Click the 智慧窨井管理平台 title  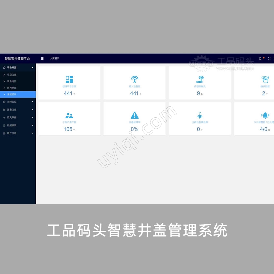(17, 59)
